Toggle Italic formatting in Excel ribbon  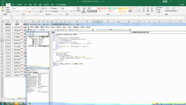[16, 11]
